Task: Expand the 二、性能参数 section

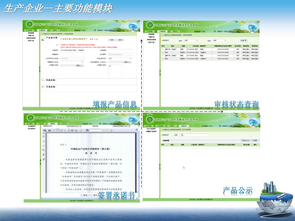Action: [48, 80]
